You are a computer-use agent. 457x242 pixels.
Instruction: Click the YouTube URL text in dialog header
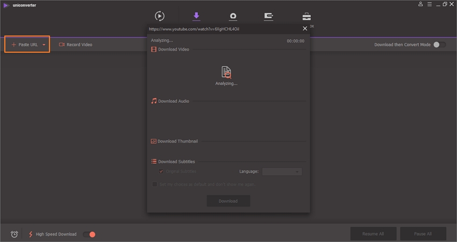point(194,29)
